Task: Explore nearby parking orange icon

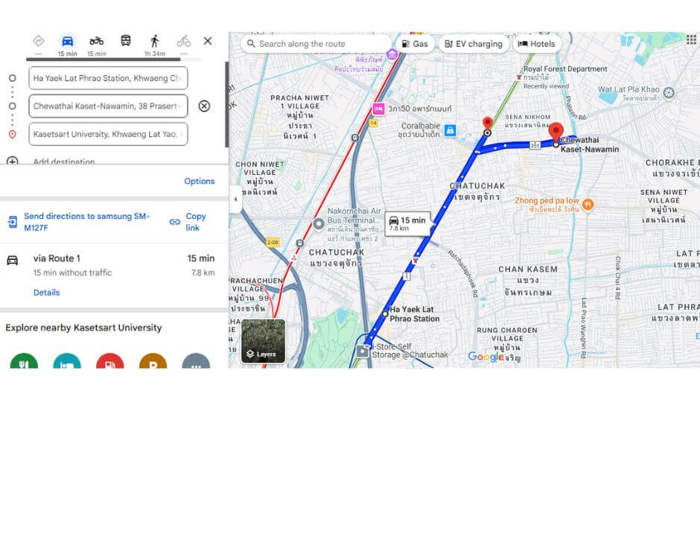Action: click(153, 361)
